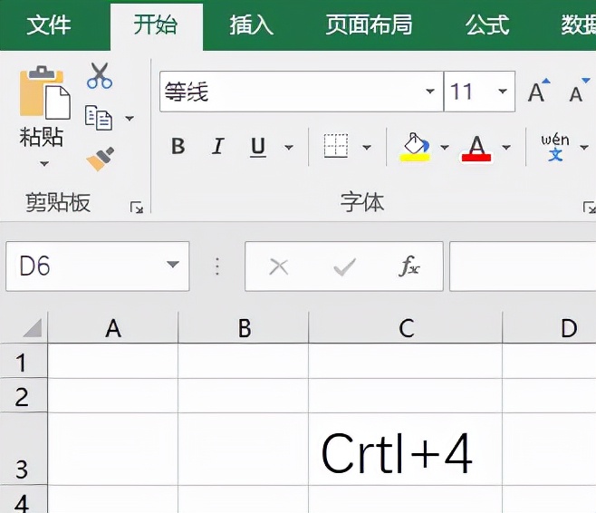Click the formula bar input area
Viewport: 596px width, 513px height.
coord(523,266)
